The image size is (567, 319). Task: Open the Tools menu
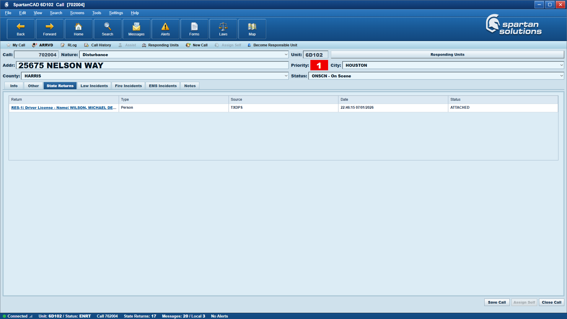tap(97, 13)
